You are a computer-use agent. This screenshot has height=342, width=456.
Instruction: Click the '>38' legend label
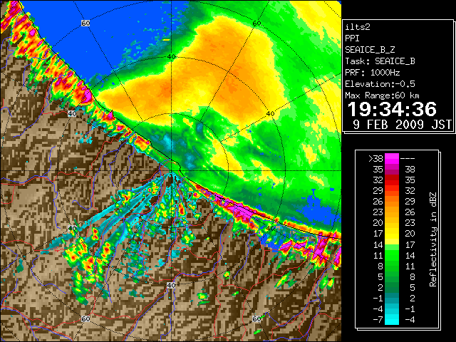pos(375,158)
